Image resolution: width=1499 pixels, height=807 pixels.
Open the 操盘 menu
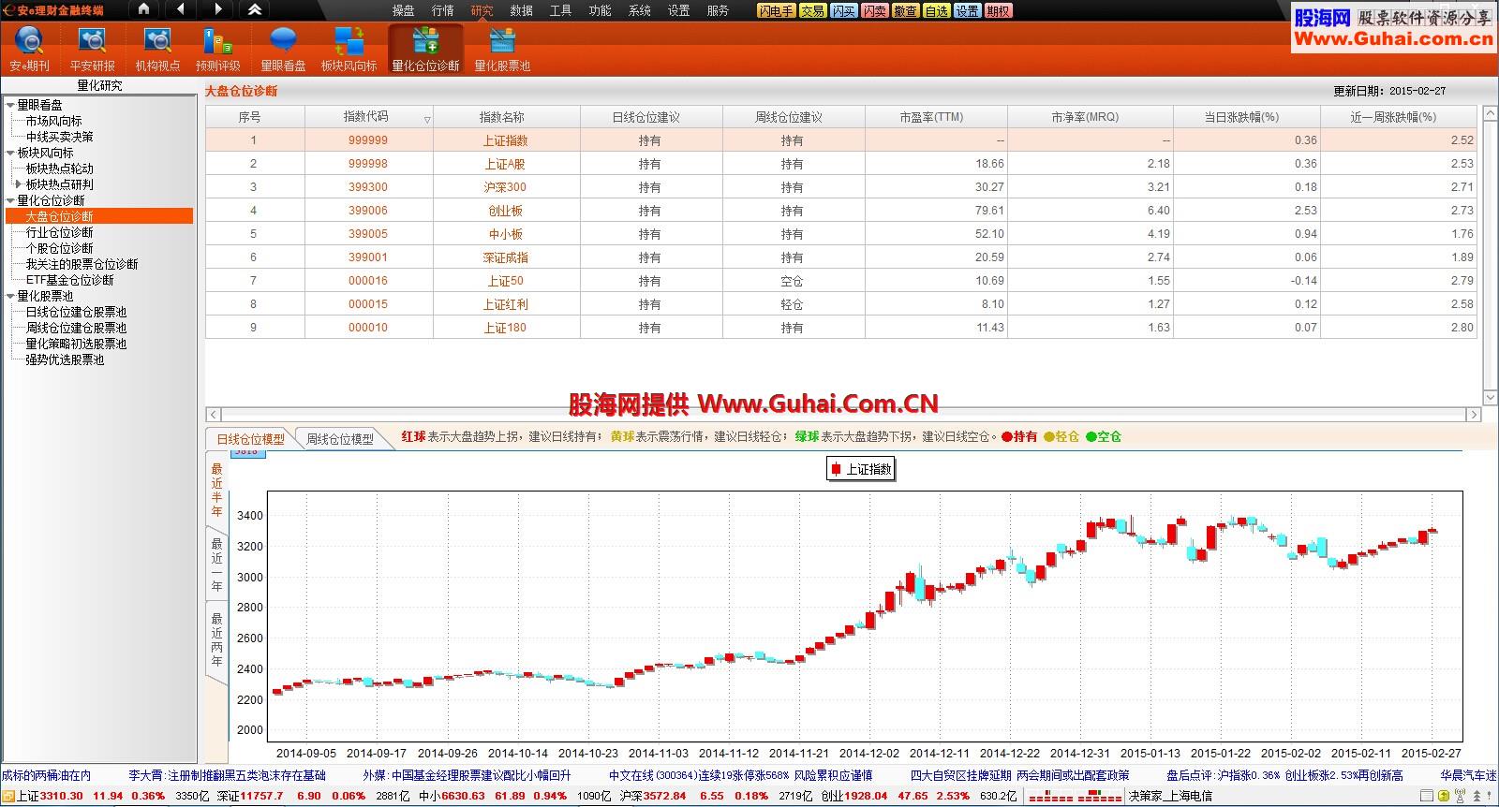click(404, 10)
